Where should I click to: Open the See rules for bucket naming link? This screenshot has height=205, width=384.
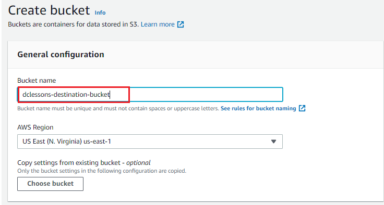[x=258, y=108]
